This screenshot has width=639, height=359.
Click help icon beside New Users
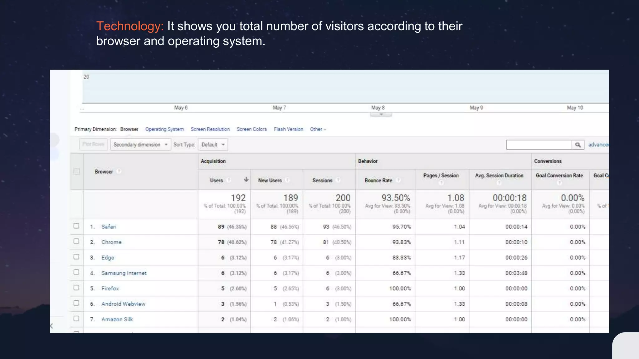coord(287,180)
